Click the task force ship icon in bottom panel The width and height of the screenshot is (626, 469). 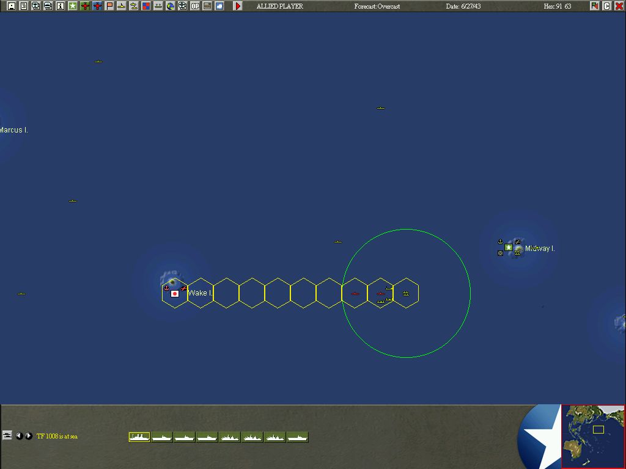tap(7, 435)
